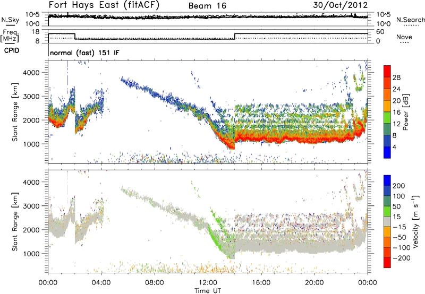
Task: Click blue top of velocity colorbar
Action: tap(387, 180)
